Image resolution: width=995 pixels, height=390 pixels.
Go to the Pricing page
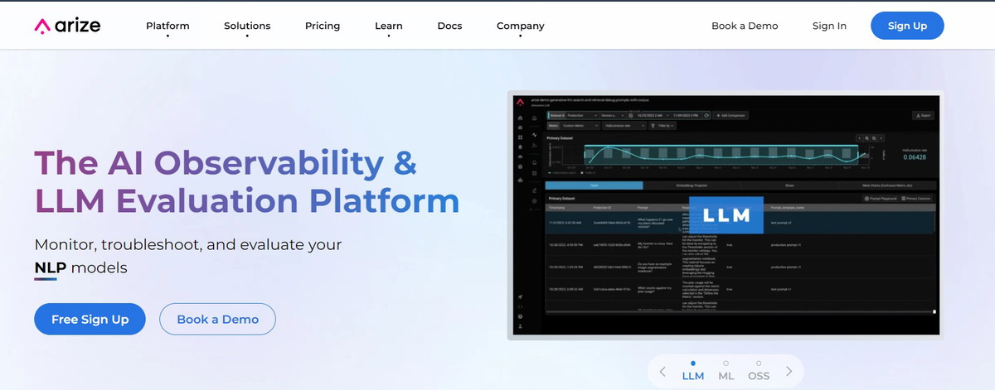point(323,26)
